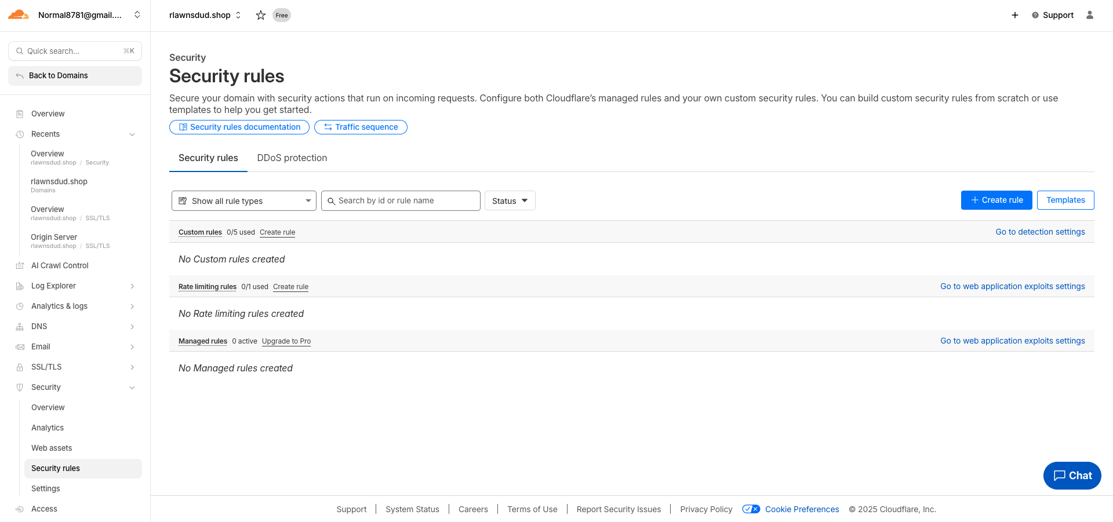Image resolution: width=1113 pixels, height=522 pixels.
Task: Click Careers footer link
Action: [x=473, y=509]
